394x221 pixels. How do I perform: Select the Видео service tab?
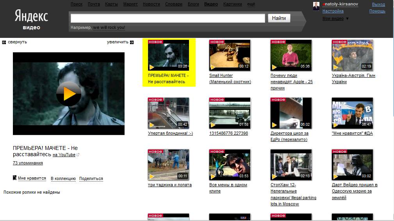[x=211, y=4]
